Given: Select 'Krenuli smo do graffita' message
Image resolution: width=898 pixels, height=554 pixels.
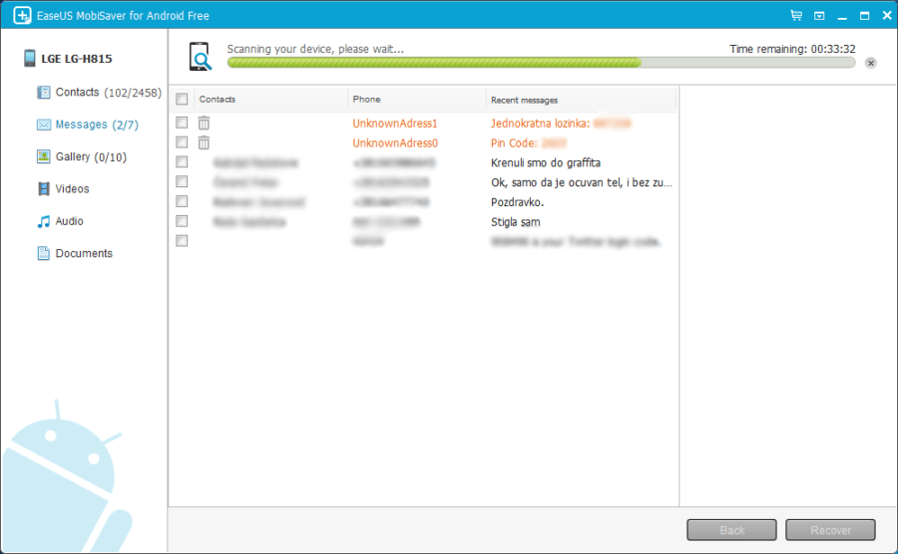Looking at the screenshot, I should click(x=546, y=163).
